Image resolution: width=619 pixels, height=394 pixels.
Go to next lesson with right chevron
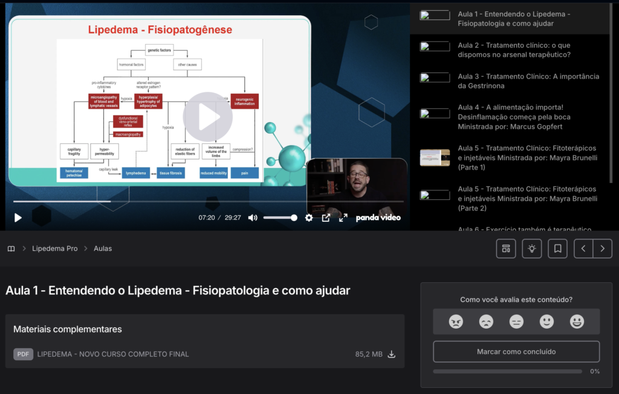[603, 249]
